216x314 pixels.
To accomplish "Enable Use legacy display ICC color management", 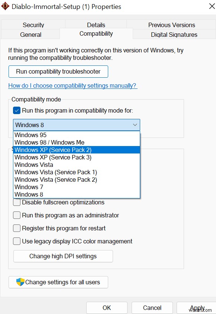I will (17, 241).
